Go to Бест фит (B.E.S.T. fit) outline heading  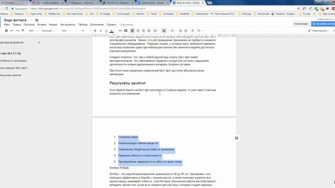tap(10, 53)
